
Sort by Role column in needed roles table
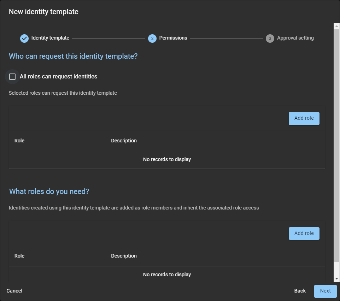(19, 256)
